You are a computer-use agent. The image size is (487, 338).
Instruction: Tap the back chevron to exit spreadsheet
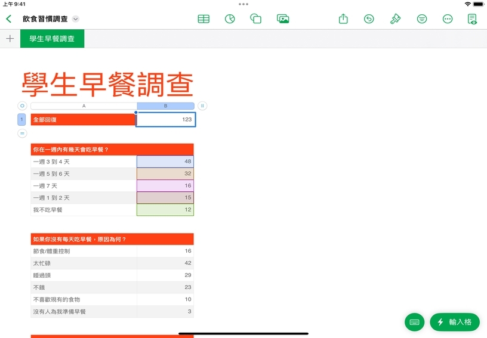(x=8, y=19)
